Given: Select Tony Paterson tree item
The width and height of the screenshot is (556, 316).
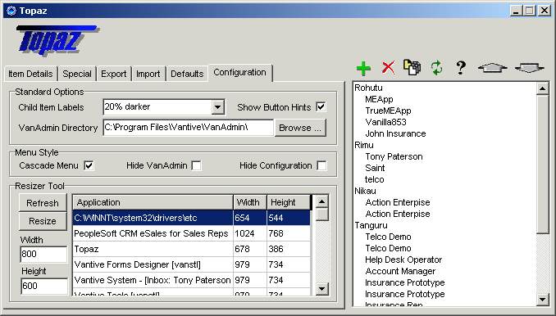Looking at the screenshot, I should [394, 156].
